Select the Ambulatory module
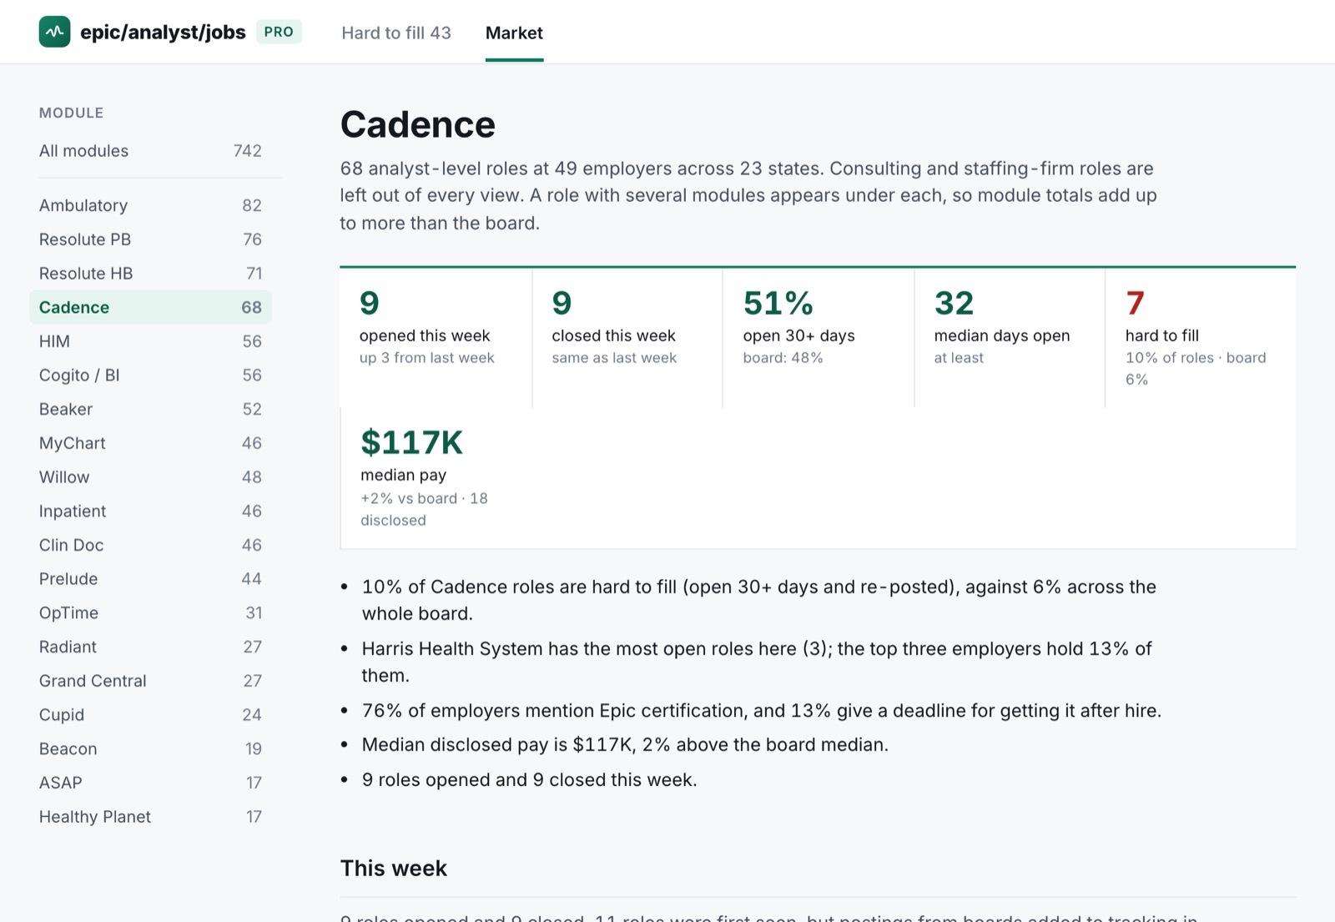 (150, 205)
